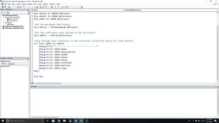219x123 pixels.
Task: Open Excel from the taskbar
Action: click(x=81, y=121)
